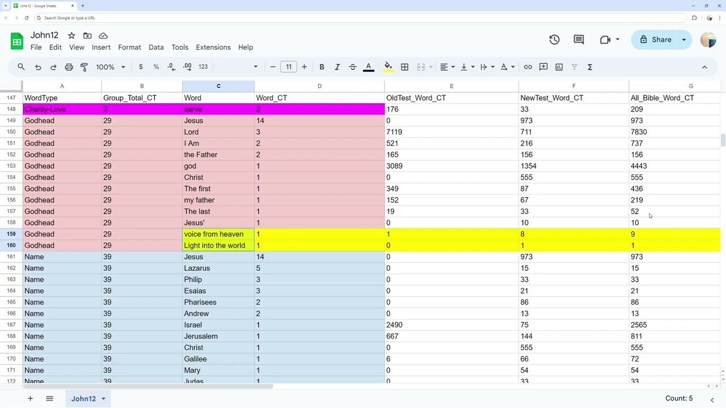This screenshot has height=408, width=726.
Task: Toggle strikethrough formatting
Action: [x=352, y=67]
